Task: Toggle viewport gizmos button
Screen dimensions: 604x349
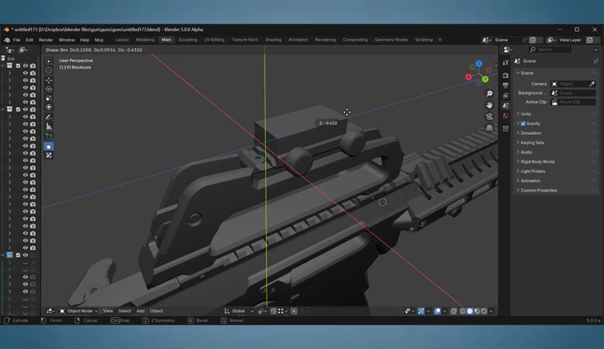Action: click(421, 311)
